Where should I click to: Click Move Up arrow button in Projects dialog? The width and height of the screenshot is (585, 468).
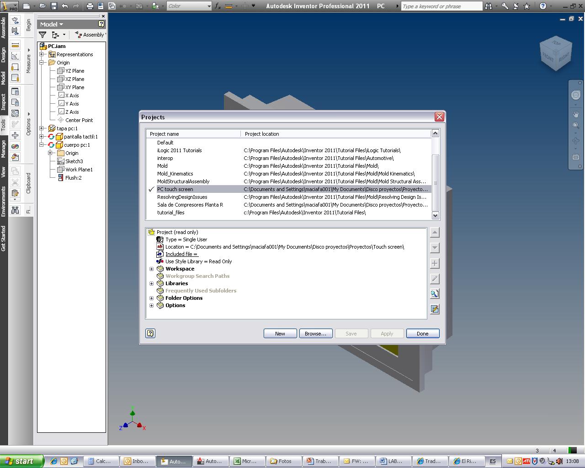[435, 232]
